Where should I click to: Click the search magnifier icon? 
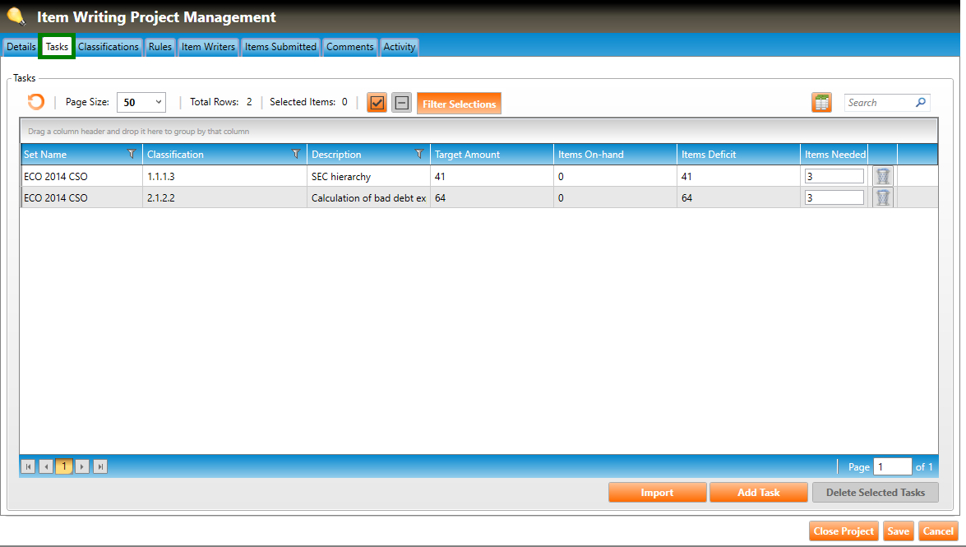click(x=921, y=103)
